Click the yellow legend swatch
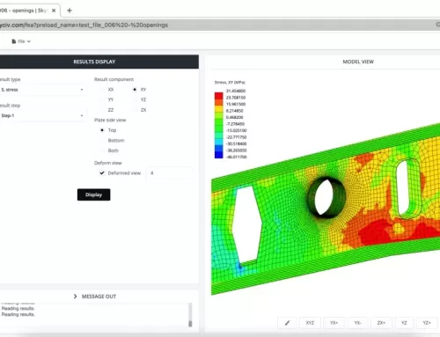The height and width of the screenshot is (337, 440). click(x=219, y=109)
